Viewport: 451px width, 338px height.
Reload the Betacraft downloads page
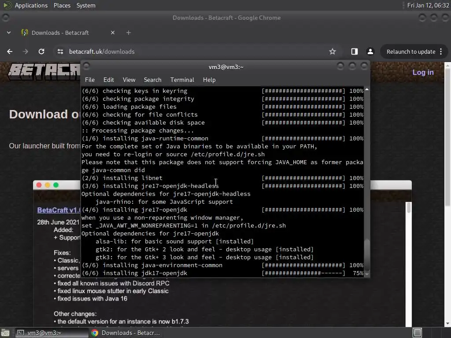(x=41, y=51)
